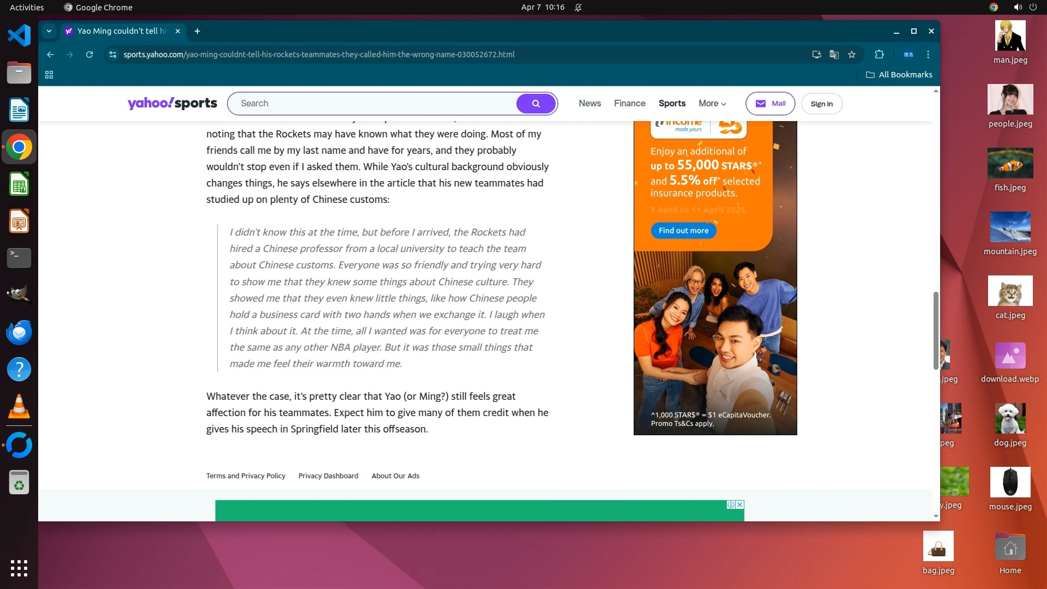Click the install app icon in address bar
This screenshot has width=1047, height=589.
[x=816, y=55]
